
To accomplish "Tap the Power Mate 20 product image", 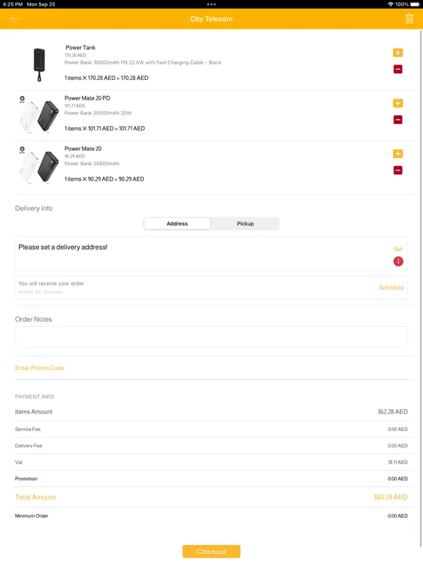I will coord(38,165).
